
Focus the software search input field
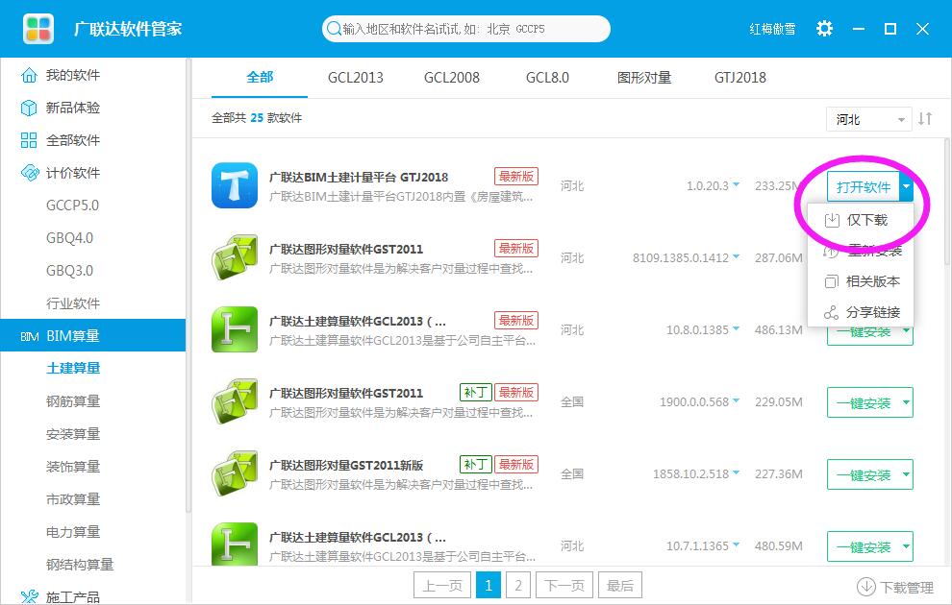pyautogui.click(x=465, y=29)
